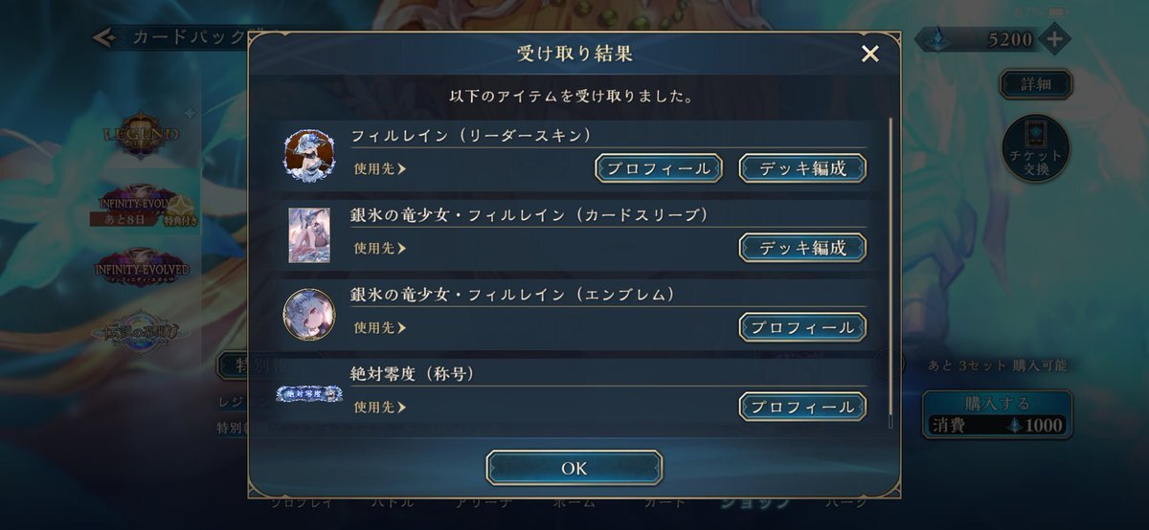Open the 詳細 details button
The height and width of the screenshot is (530, 1149).
point(1036,83)
